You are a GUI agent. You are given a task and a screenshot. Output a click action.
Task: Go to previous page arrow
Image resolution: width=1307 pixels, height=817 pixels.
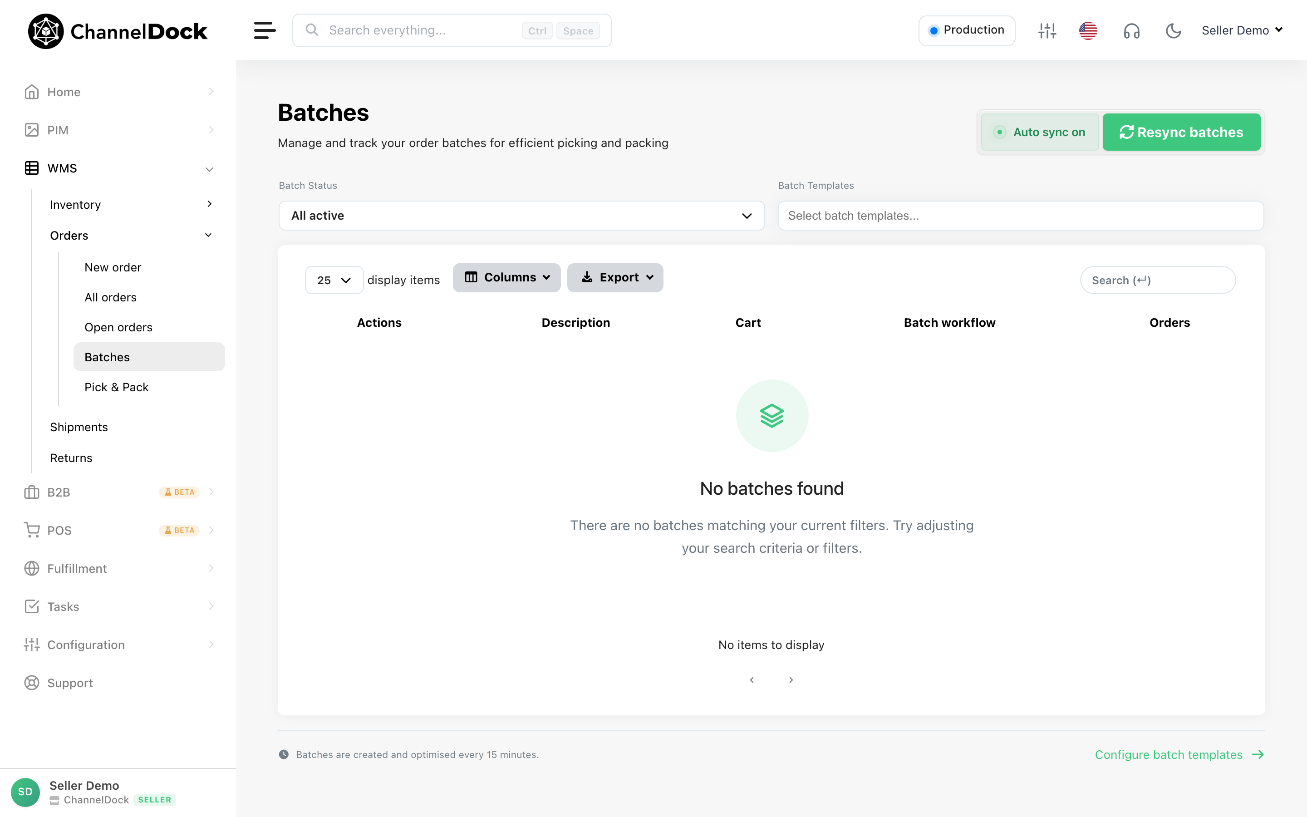pos(751,680)
